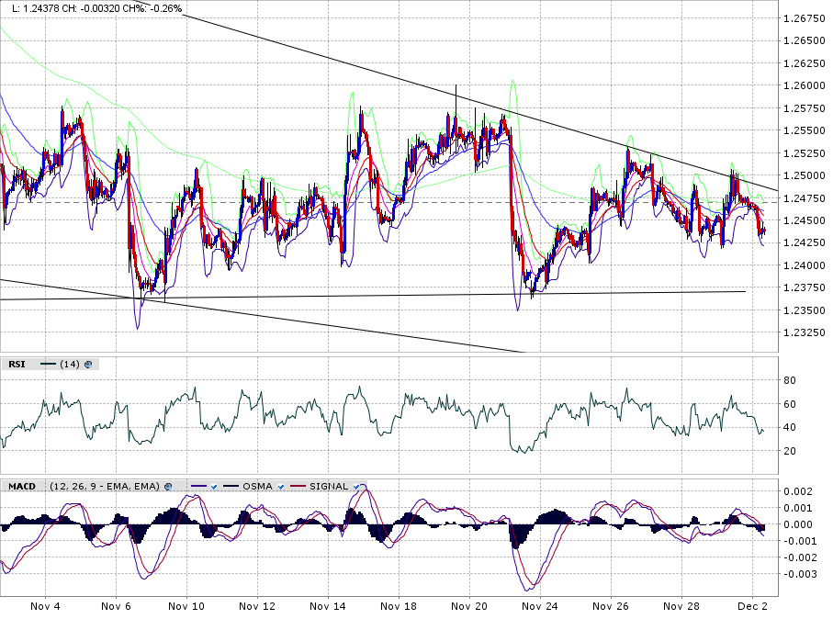Click the Nov 10 date on time axis
833x619 pixels.
(x=186, y=607)
